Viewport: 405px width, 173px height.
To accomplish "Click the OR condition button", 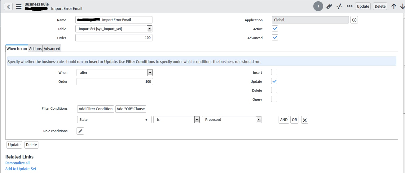I will tap(294, 120).
